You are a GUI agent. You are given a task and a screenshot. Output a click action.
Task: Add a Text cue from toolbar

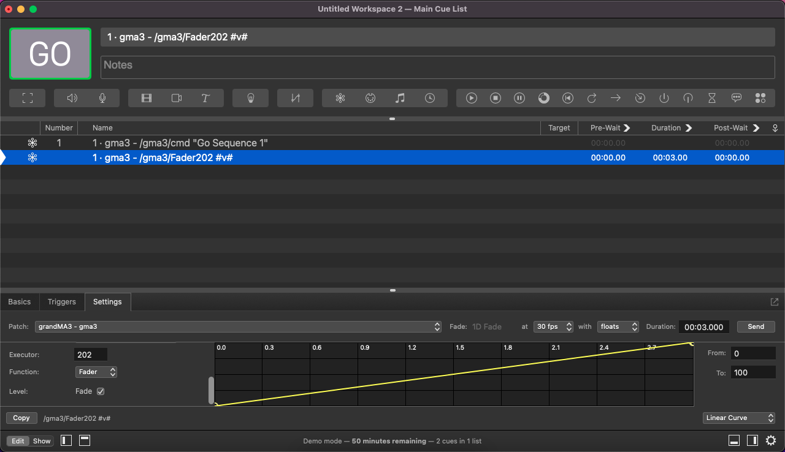point(206,98)
